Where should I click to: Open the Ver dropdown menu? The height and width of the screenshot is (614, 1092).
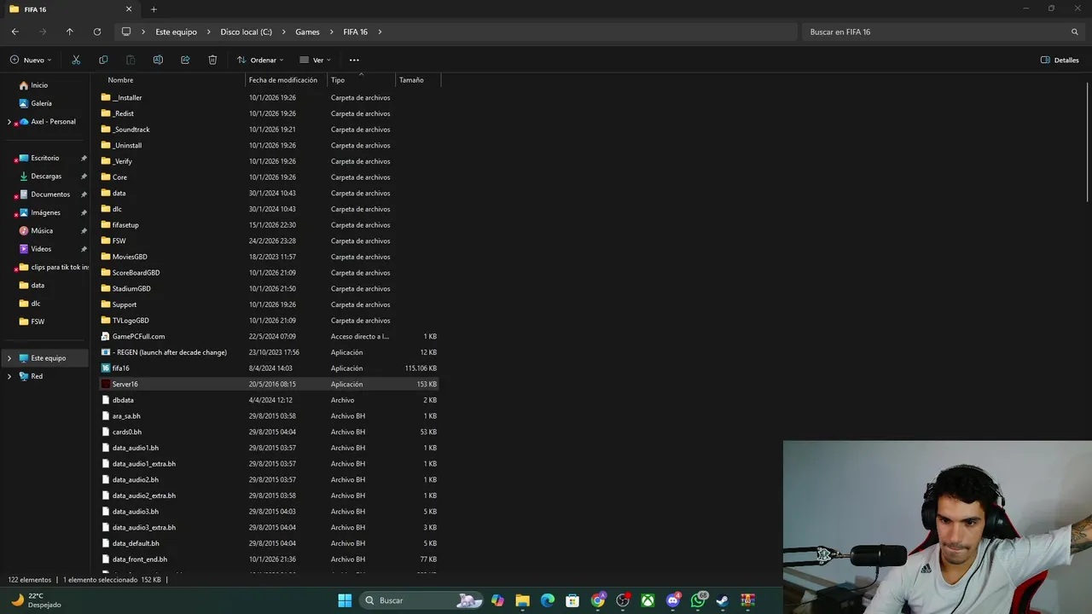[x=315, y=60]
